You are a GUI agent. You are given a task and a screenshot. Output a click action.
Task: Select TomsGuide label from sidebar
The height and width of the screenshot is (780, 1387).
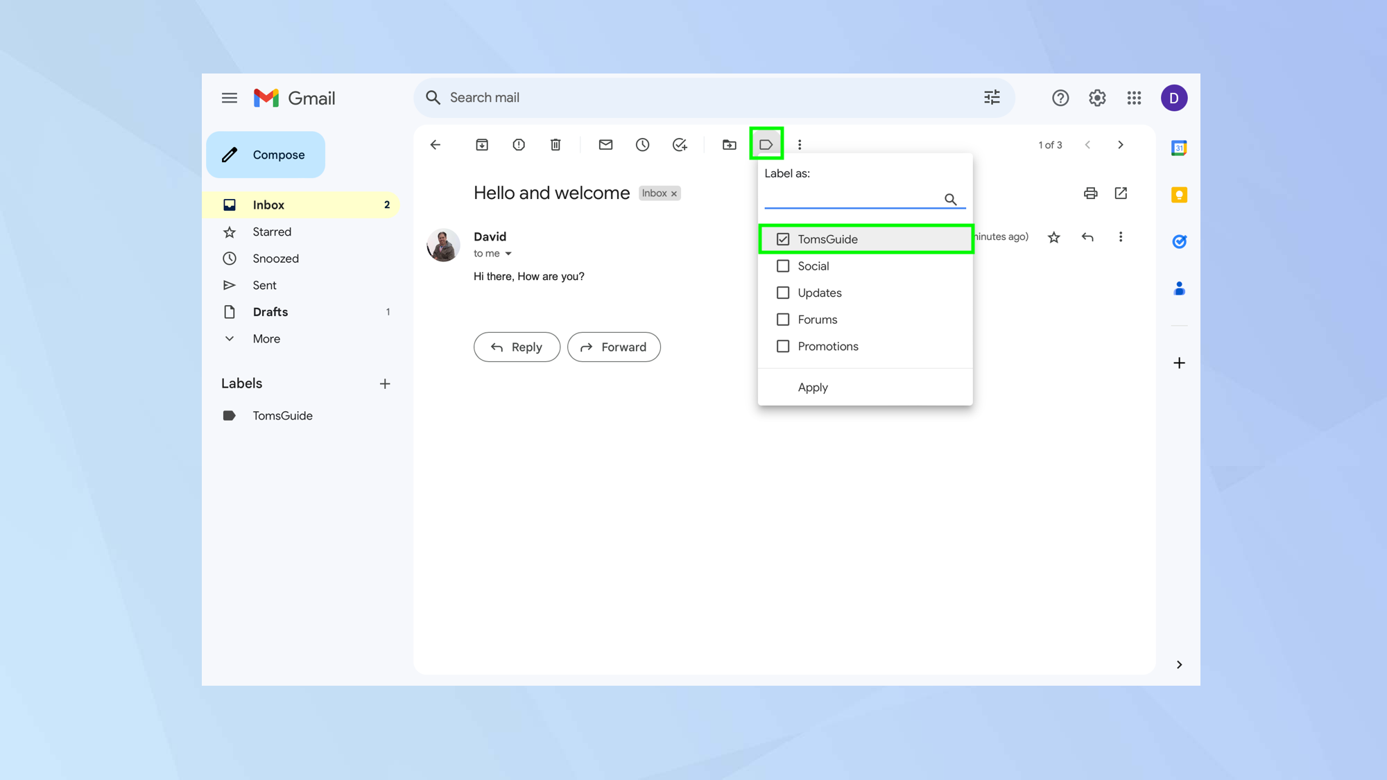point(282,415)
